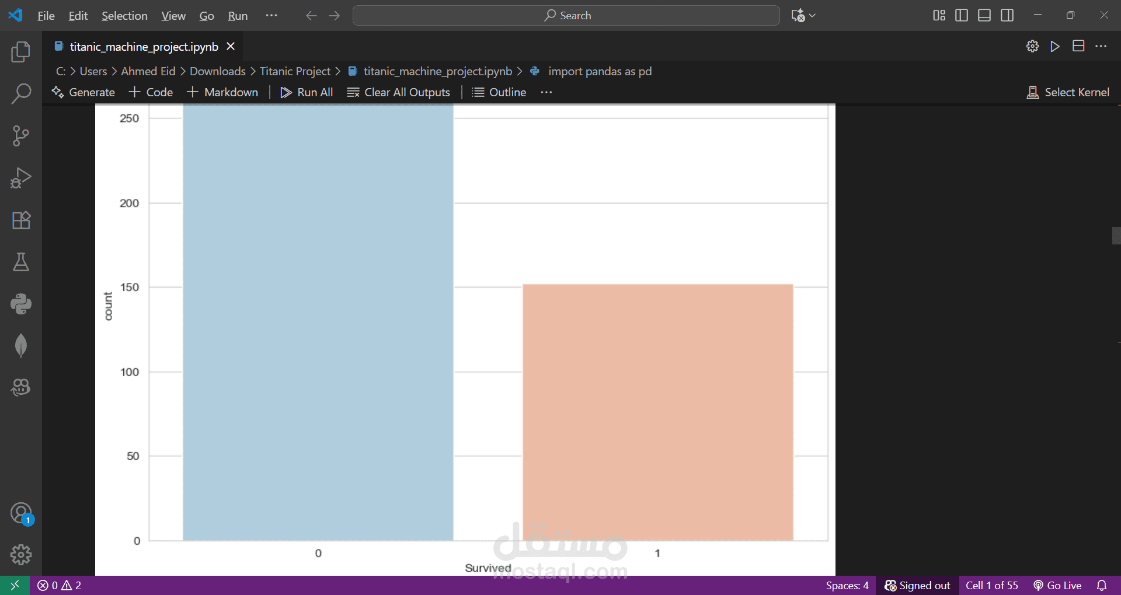1121x595 pixels.
Task: Change indentation via Spaces: 4
Action: tap(847, 585)
